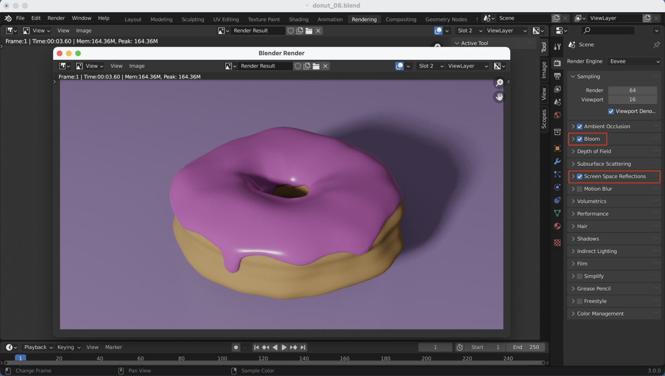Switch to the Shading workspace tab

click(x=298, y=19)
